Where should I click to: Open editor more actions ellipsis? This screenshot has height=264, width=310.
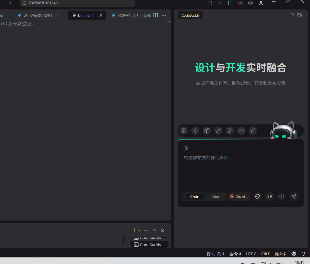point(164,15)
